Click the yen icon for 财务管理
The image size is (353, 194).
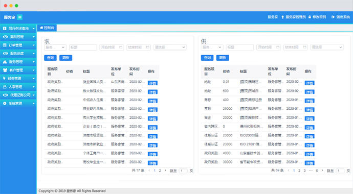[x=4, y=78]
